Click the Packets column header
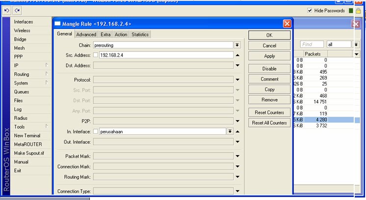Viewport: 366px width, 200px height. pos(315,54)
